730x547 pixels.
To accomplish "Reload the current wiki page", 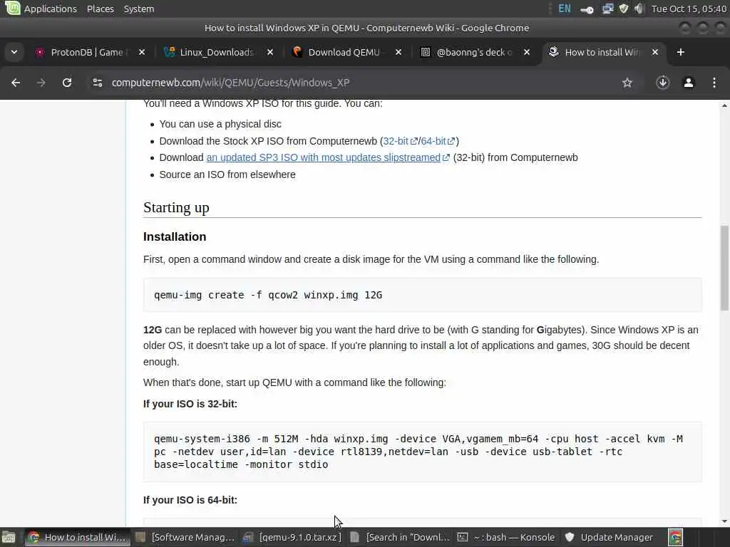I will click(67, 83).
